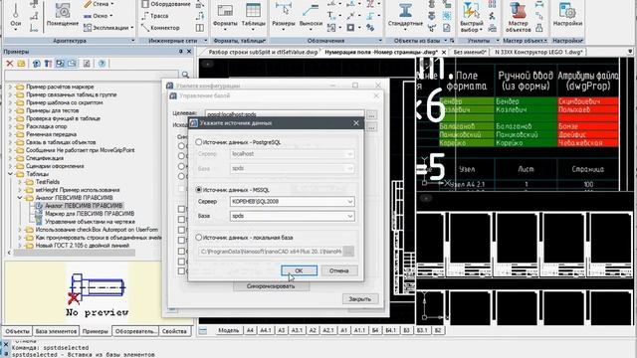
Task: Choose the Стена wall tool
Action: pos(99,4)
